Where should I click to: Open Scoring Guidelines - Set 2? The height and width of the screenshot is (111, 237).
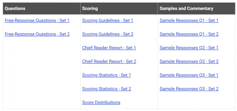tap(108, 34)
